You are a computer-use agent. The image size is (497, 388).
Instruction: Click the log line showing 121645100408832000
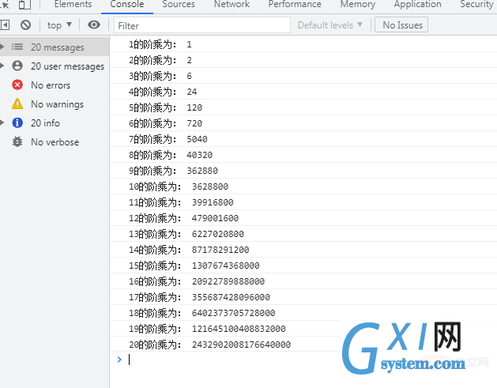[x=303, y=329]
